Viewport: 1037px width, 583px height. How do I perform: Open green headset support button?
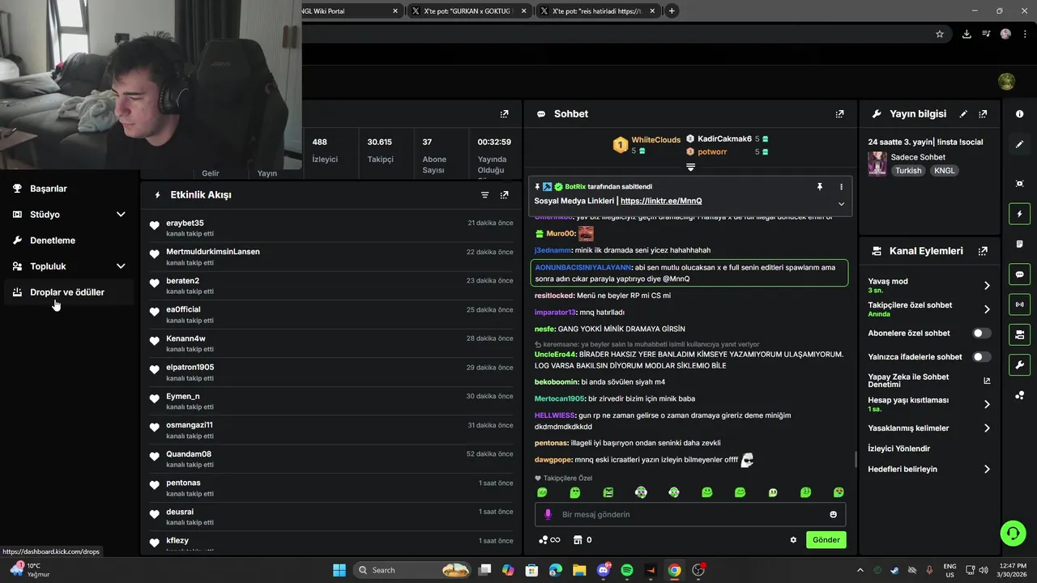pos(1013,533)
